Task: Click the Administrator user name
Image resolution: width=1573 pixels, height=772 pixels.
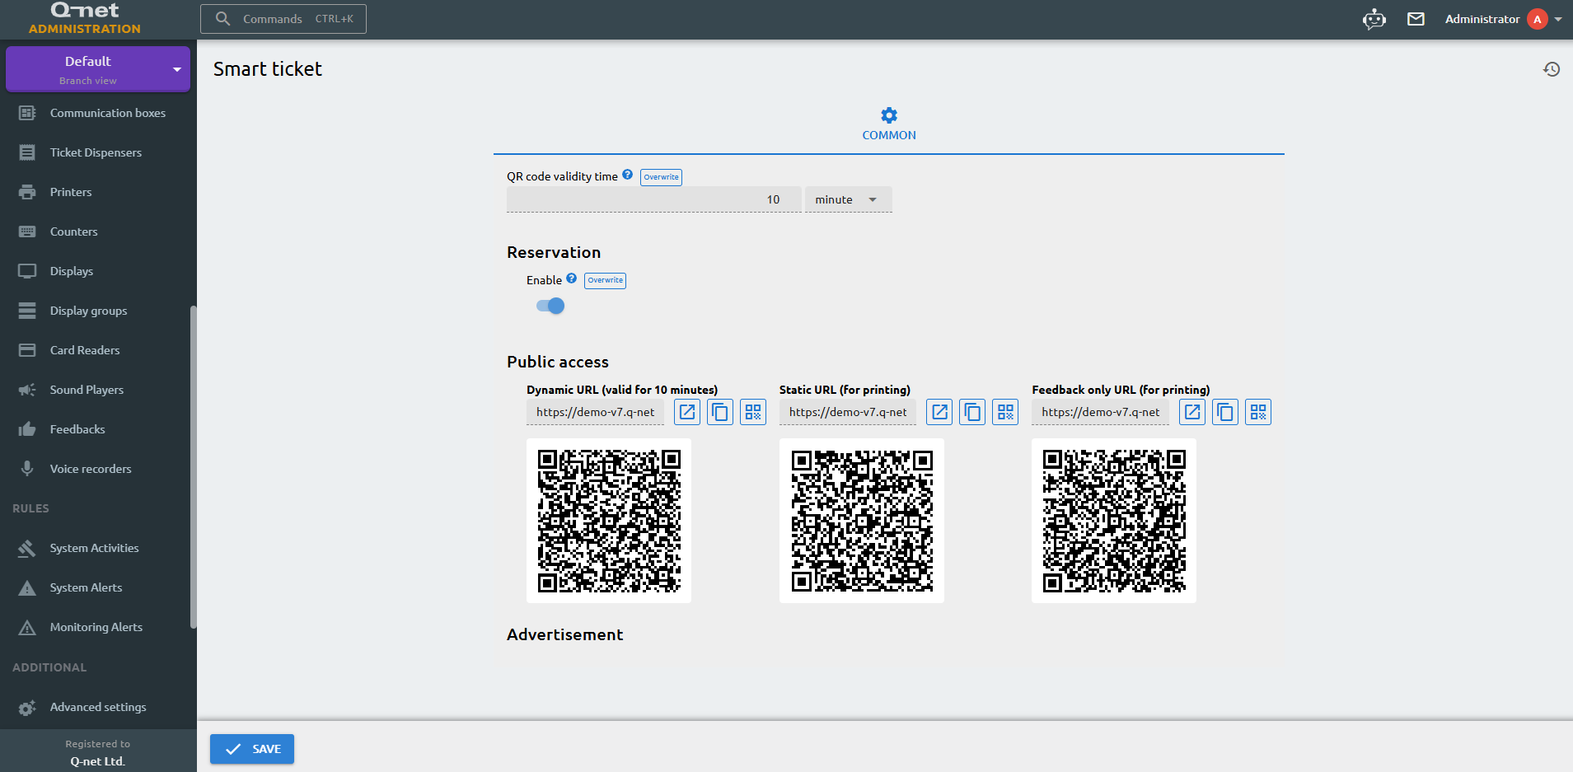Action: pyautogui.click(x=1482, y=19)
